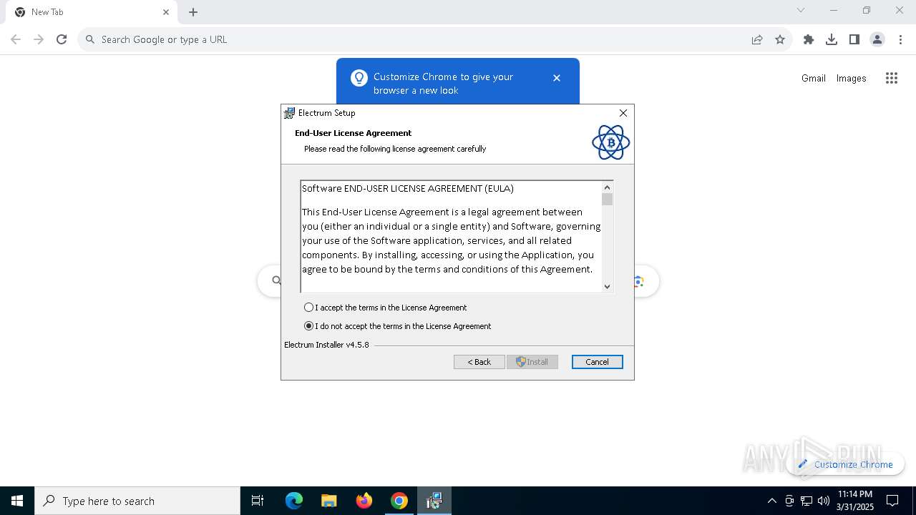The height and width of the screenshot is (515, 916).
Task: Select 'I accept the terms' radio button
Action: [309, 308]
